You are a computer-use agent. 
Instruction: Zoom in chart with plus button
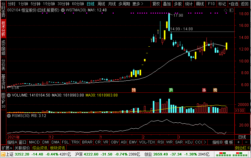click(x=238, y=142)
